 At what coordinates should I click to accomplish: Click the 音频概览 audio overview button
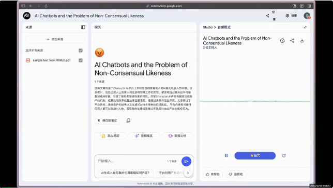(x=144, y=136)
